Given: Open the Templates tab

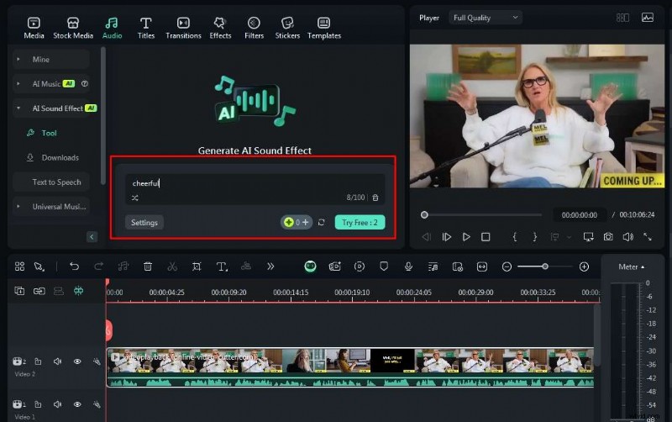Looking at the screenshot, I should coord(324,29).
